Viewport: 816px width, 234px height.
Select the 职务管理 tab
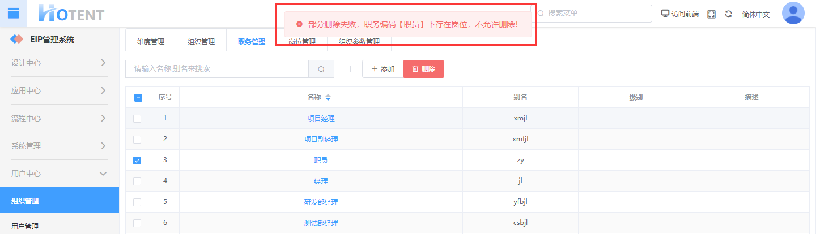click(x=252, y=41)
